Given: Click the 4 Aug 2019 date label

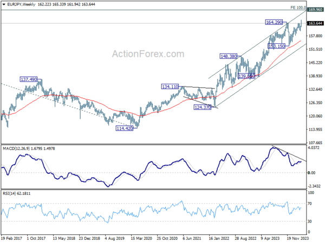Looking at the screenshot, I should 114,239.
